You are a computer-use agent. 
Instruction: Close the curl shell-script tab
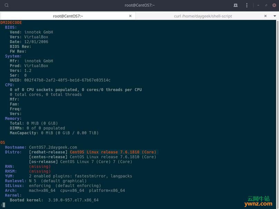click(265, 16)
